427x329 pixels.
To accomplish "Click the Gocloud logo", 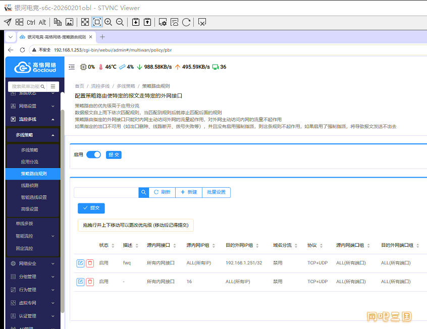I will [35, 67].
